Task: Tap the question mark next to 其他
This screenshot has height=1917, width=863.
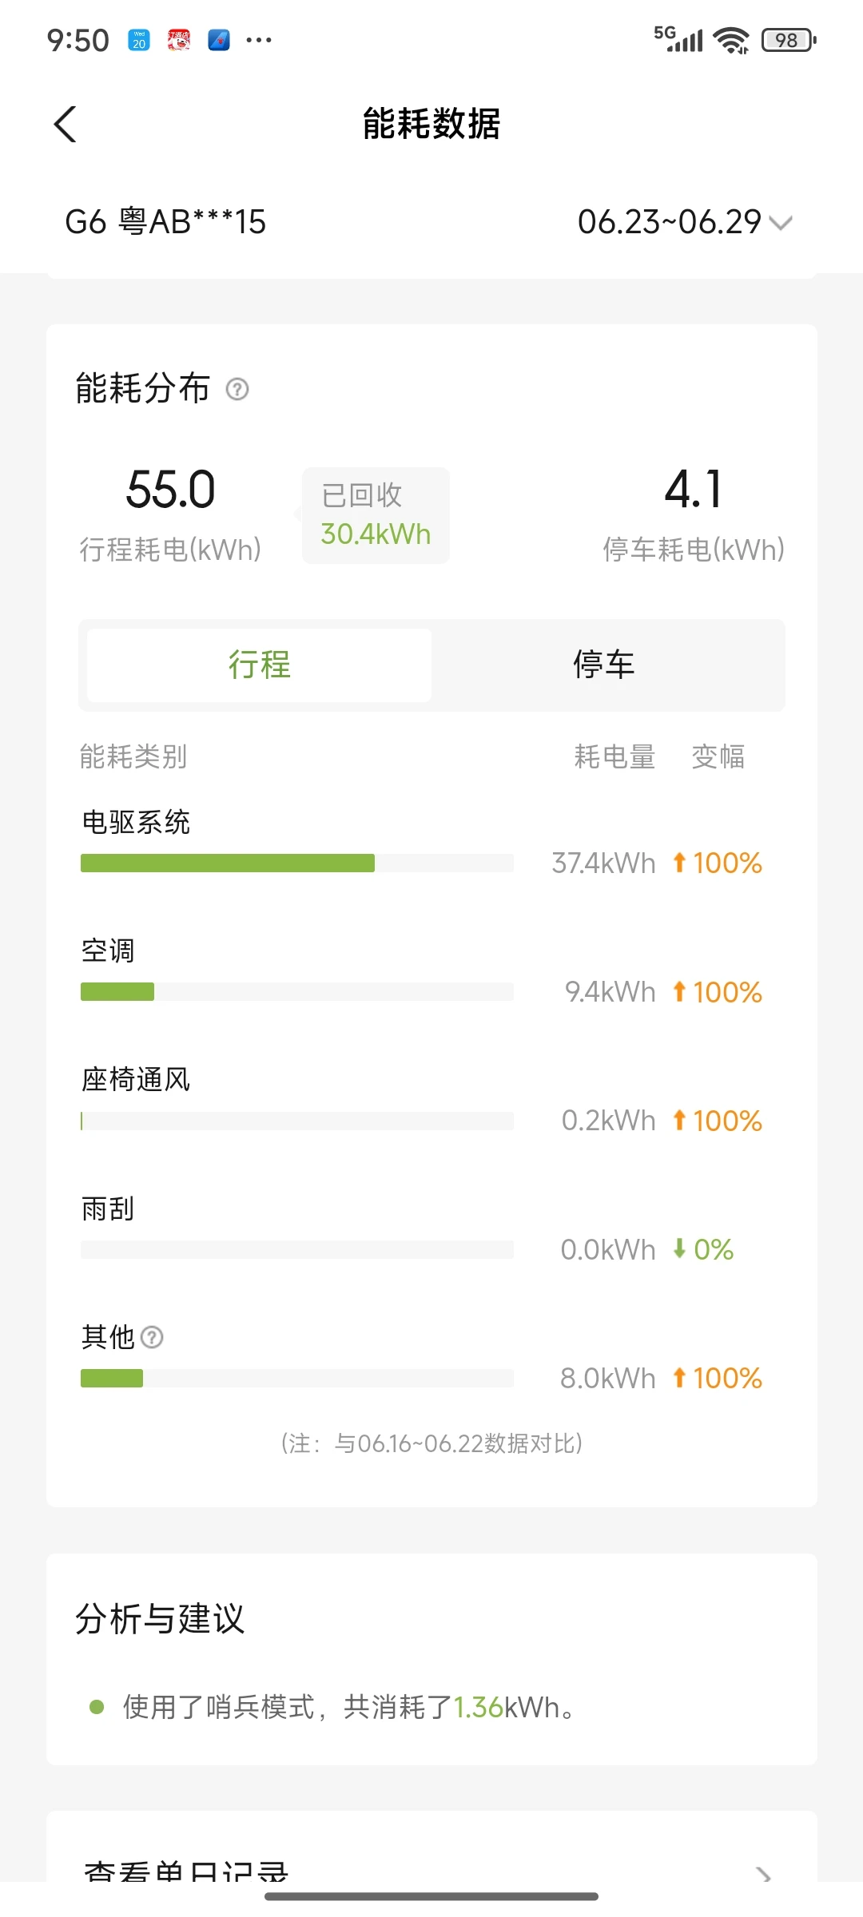Action: coord(152,1337)
